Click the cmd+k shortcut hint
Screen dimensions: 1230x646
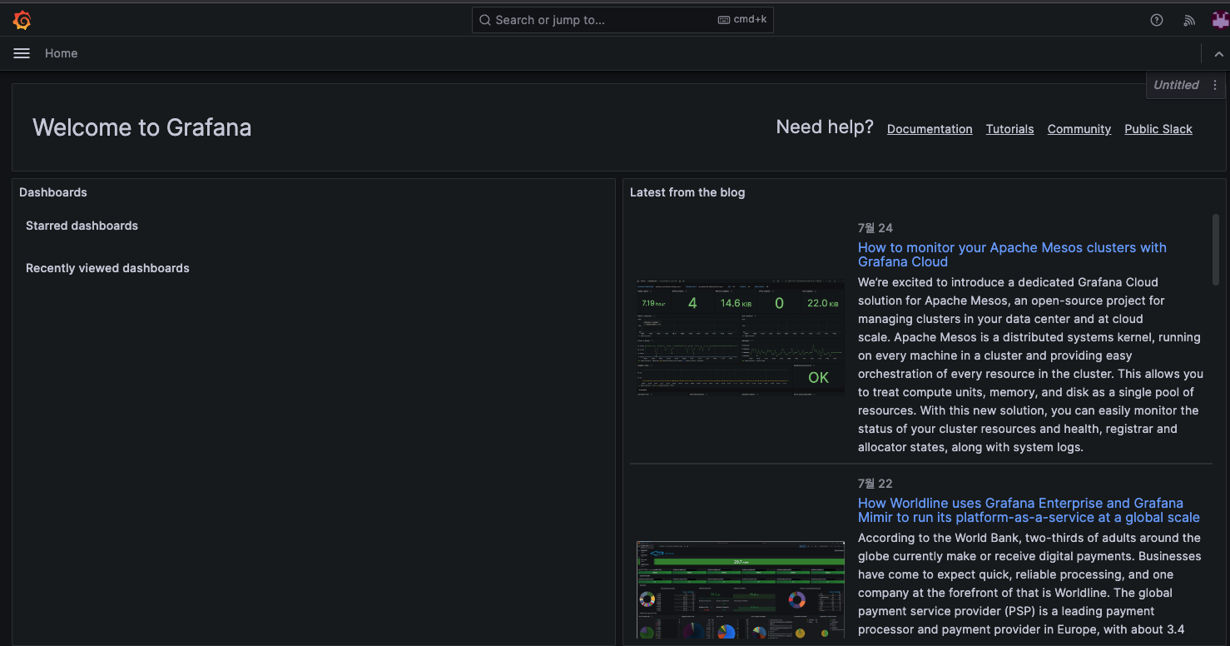point(742,19)
